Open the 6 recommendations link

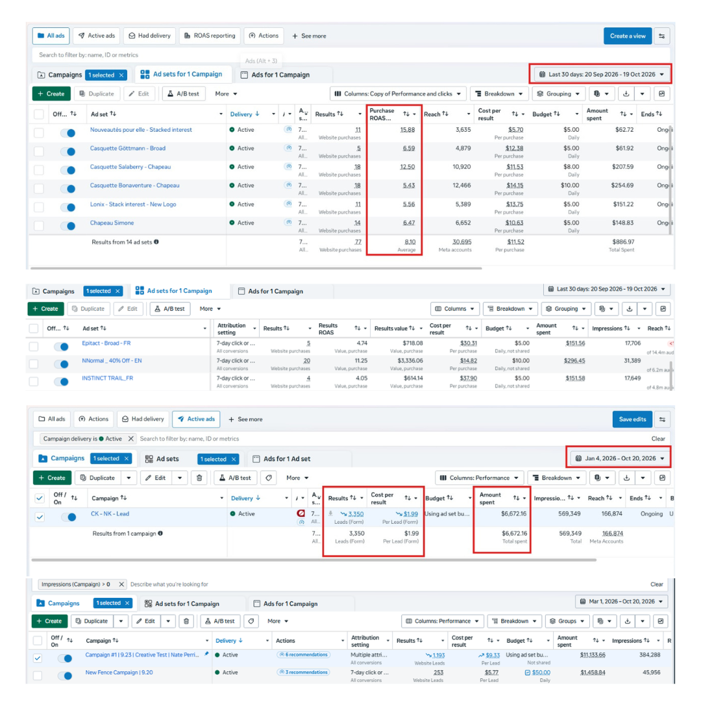point(304,654)
